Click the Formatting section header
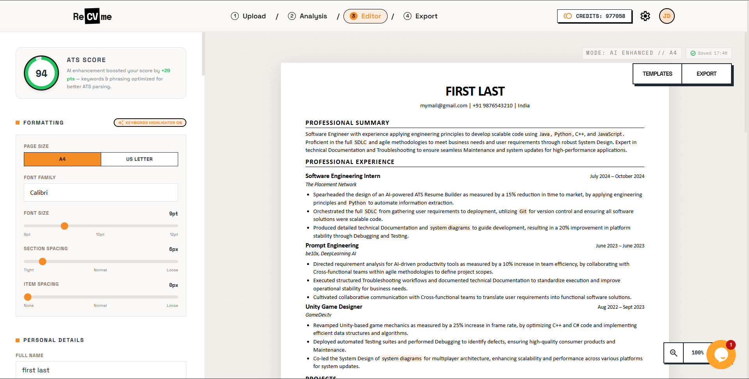The height and width of the screenshot is (379, 749). 43,123
